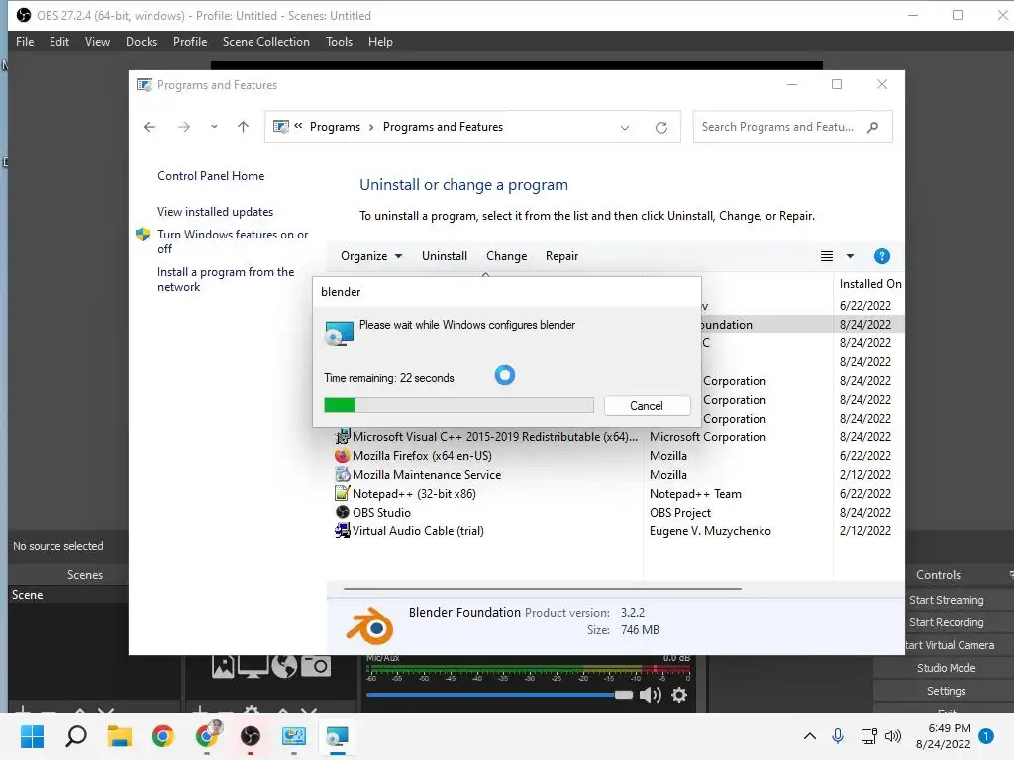Click the installer icon in blender dialog
The height and width of the screenshot is (760, 1014).
point(339,332)
